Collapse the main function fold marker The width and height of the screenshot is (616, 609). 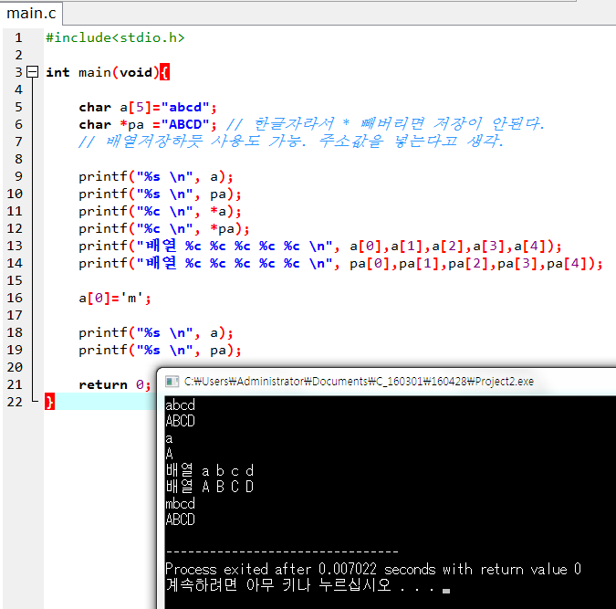click(32, 72)
